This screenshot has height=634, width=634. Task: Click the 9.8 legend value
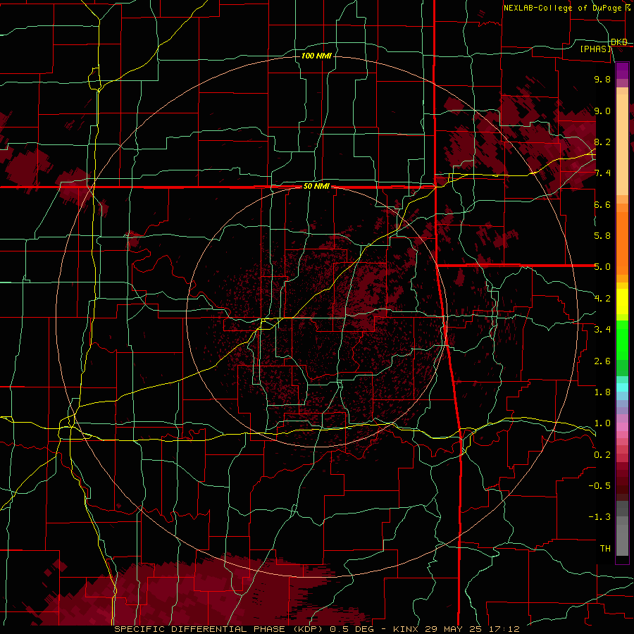[602, 79]
